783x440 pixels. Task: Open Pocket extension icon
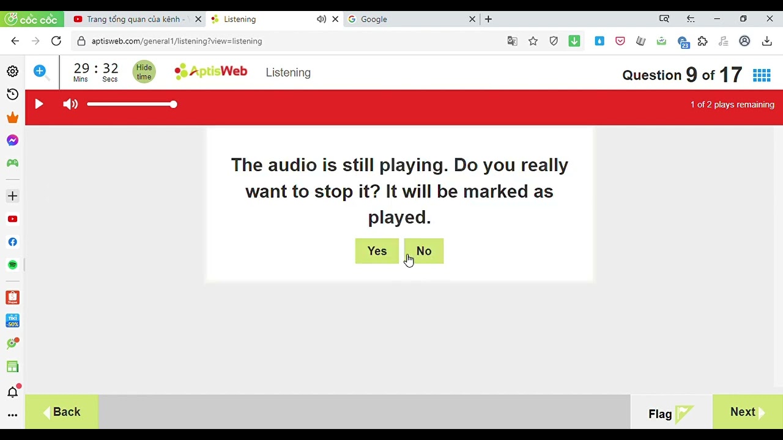[620, 41]
